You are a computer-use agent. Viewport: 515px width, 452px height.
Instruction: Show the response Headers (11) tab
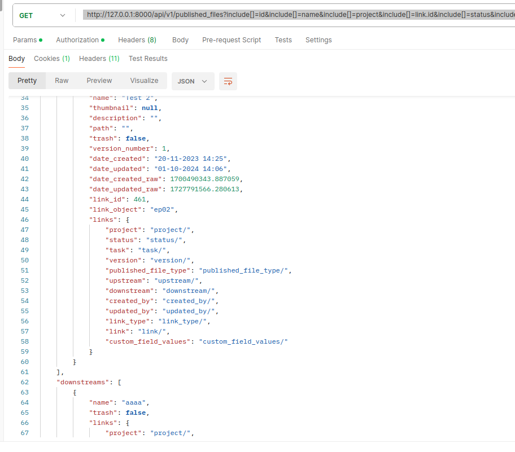click(x=99, y=59)
